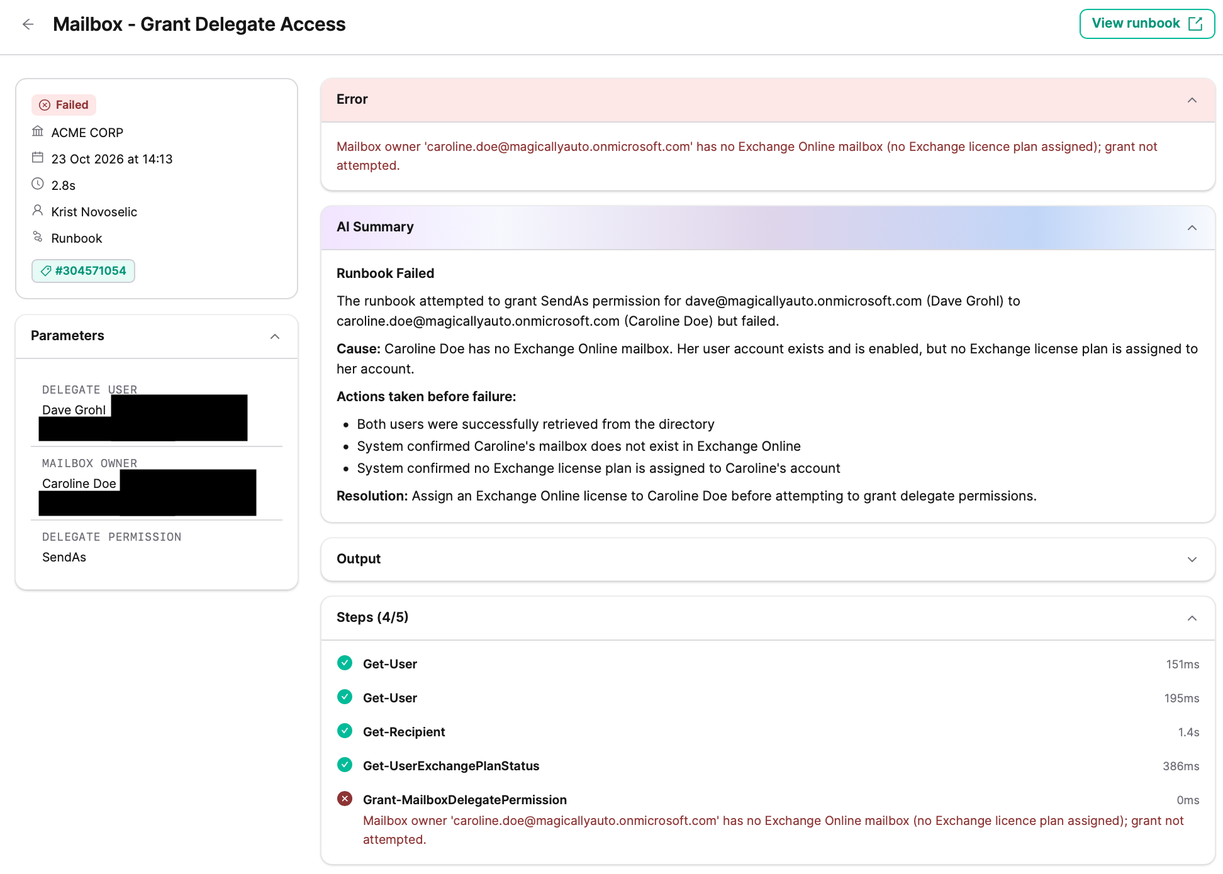Select the Get-UserExchangePlanStatus step name
The height and width of the screenshot is (874, 1223).
pyautogui.click(x=451, y=766)
